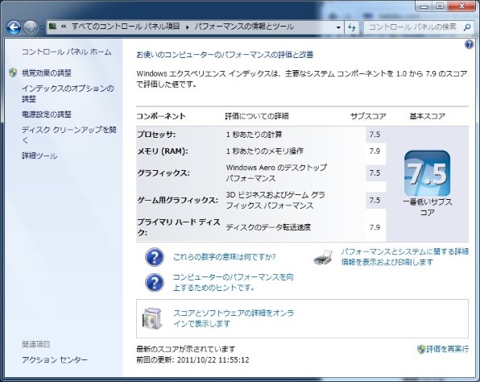Click the ゲーム用グラフィックス: row label

coord(177,201)
